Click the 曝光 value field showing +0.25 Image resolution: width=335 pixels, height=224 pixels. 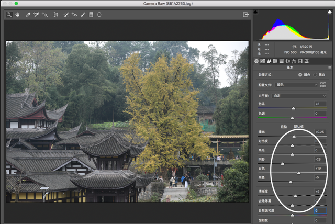(x=320, y=132)
